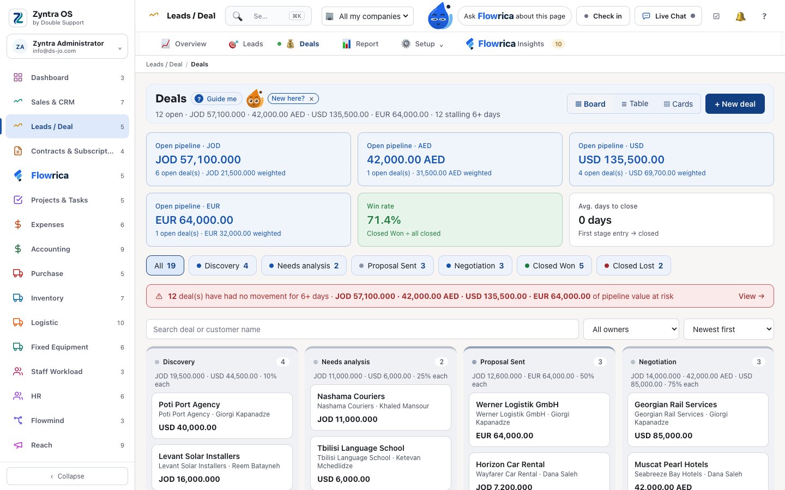Image resolution: width=785 pixels, height=490 pixels.
Task: Click the New deal button
Action: (x=735, y=104)
